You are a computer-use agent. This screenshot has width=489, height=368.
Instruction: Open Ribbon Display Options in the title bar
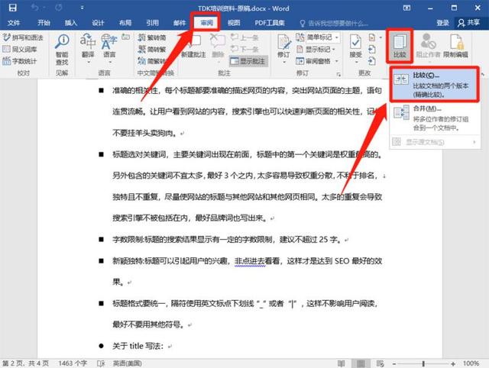pos(406,8)
